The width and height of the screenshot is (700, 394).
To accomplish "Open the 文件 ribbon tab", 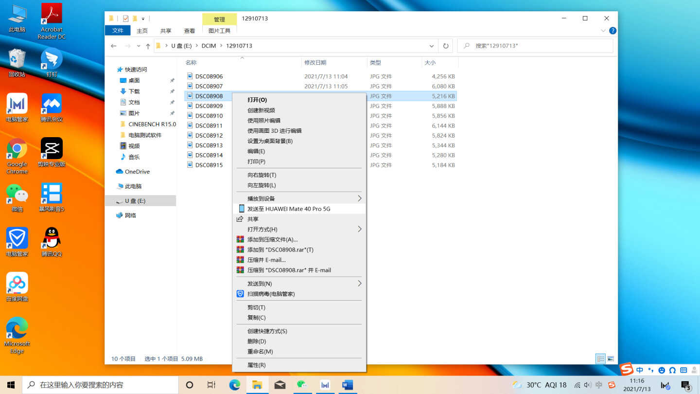I will point(118,31).
